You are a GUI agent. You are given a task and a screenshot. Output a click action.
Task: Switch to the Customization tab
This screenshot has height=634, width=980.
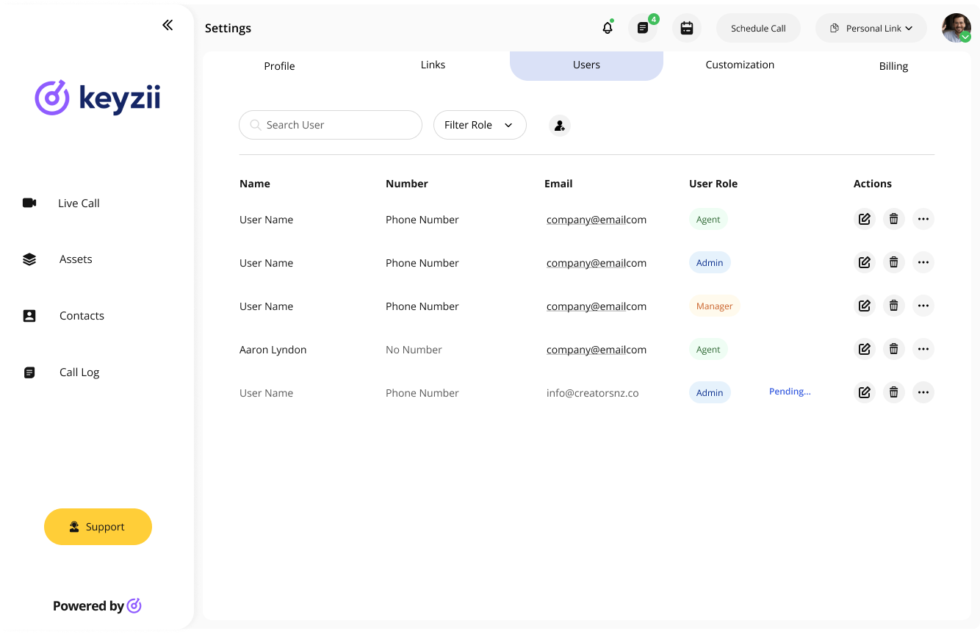click(740, 65)
